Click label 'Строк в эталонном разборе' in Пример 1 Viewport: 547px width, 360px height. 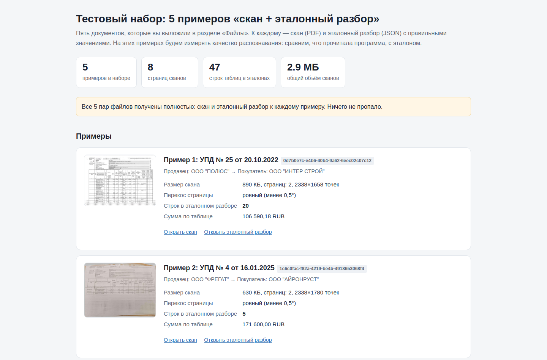click(x=201, y=206)
